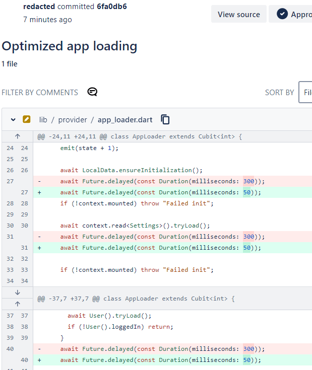The image size is (312, 370).
Task: Click line 24 emit(state + 1)
Action: 89,148
